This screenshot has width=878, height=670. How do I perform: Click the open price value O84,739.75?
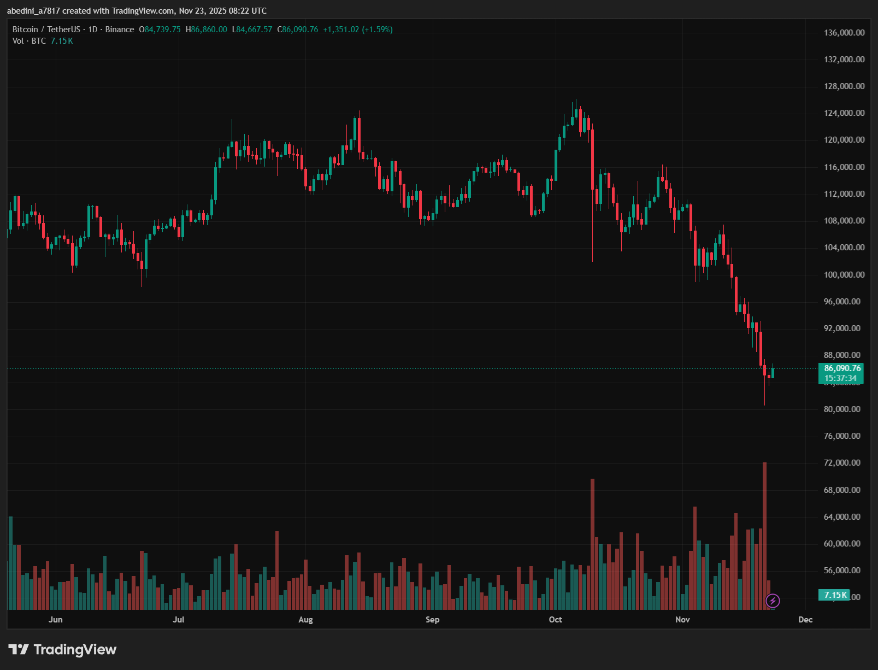point(160,30)
